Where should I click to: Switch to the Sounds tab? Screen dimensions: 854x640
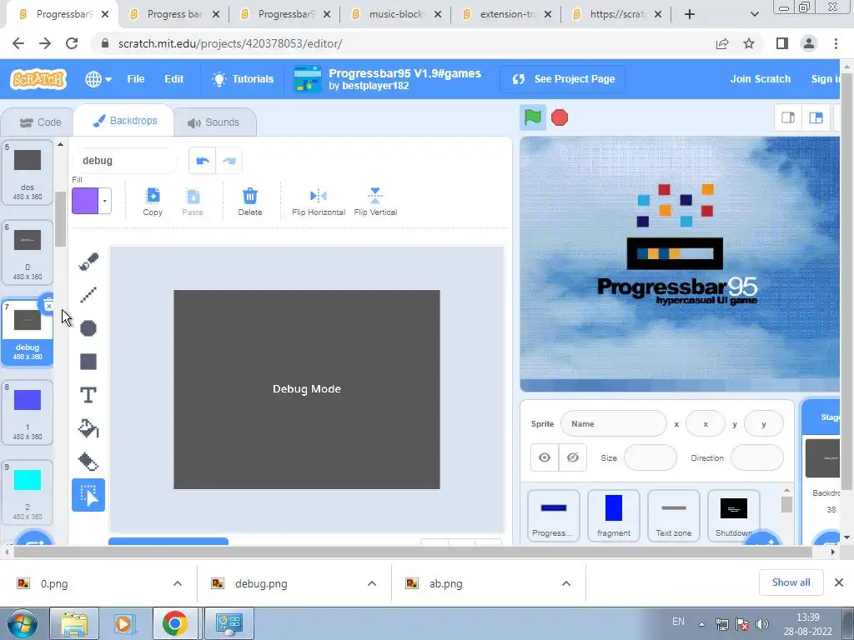[214, 122]
